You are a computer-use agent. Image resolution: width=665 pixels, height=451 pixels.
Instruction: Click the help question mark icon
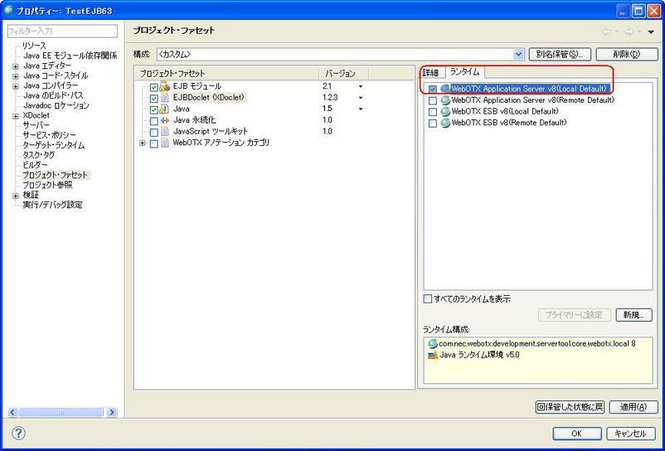click(18, 433)
